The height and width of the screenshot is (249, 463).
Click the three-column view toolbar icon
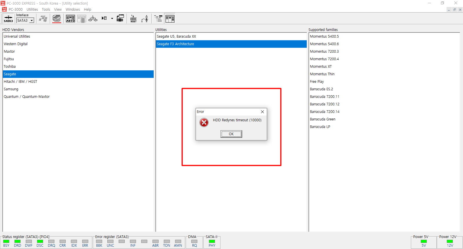click(x=170, y=19)
